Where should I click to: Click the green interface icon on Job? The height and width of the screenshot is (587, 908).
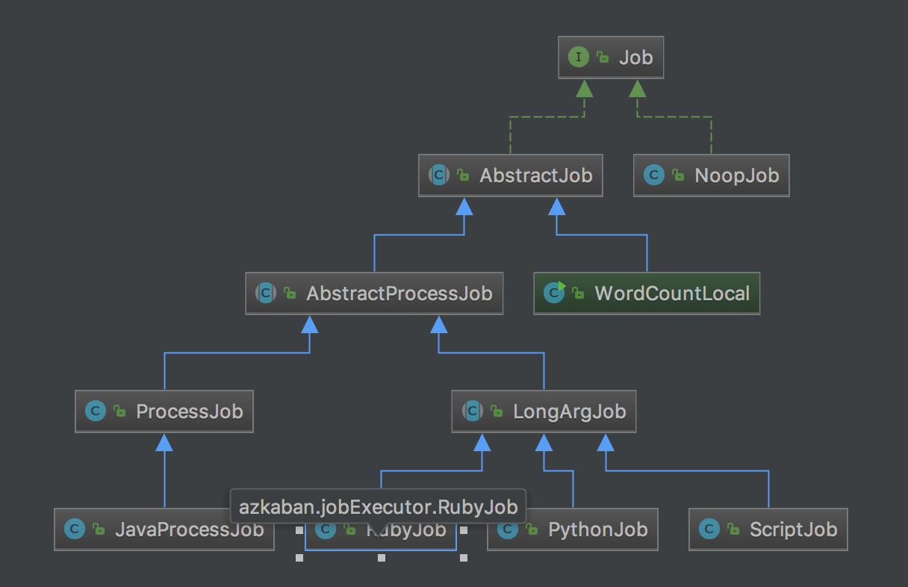coord(579,58)
